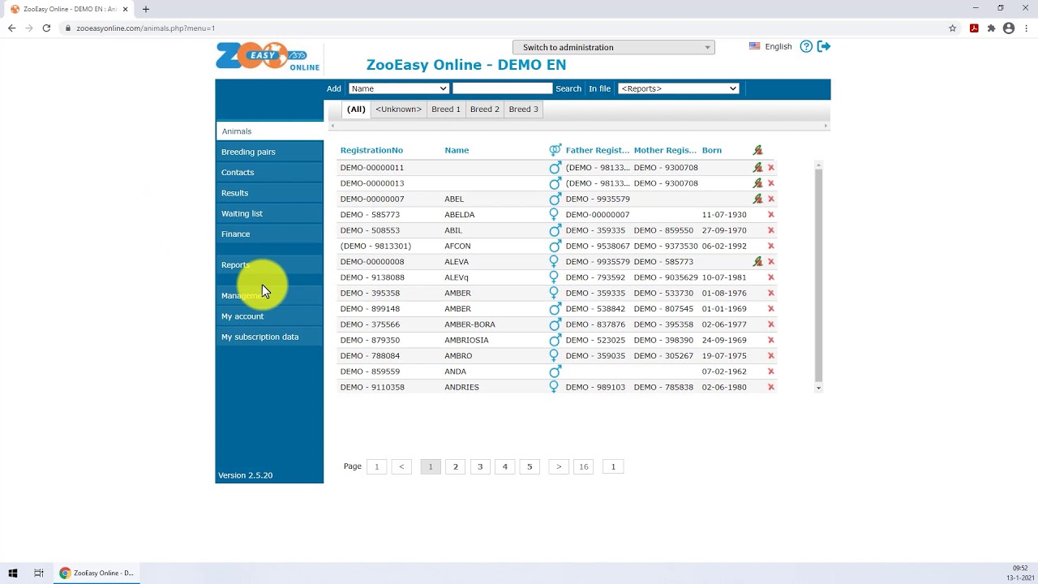
Task: Click the pedigree column header icon
Action: (x=757, y=150)
